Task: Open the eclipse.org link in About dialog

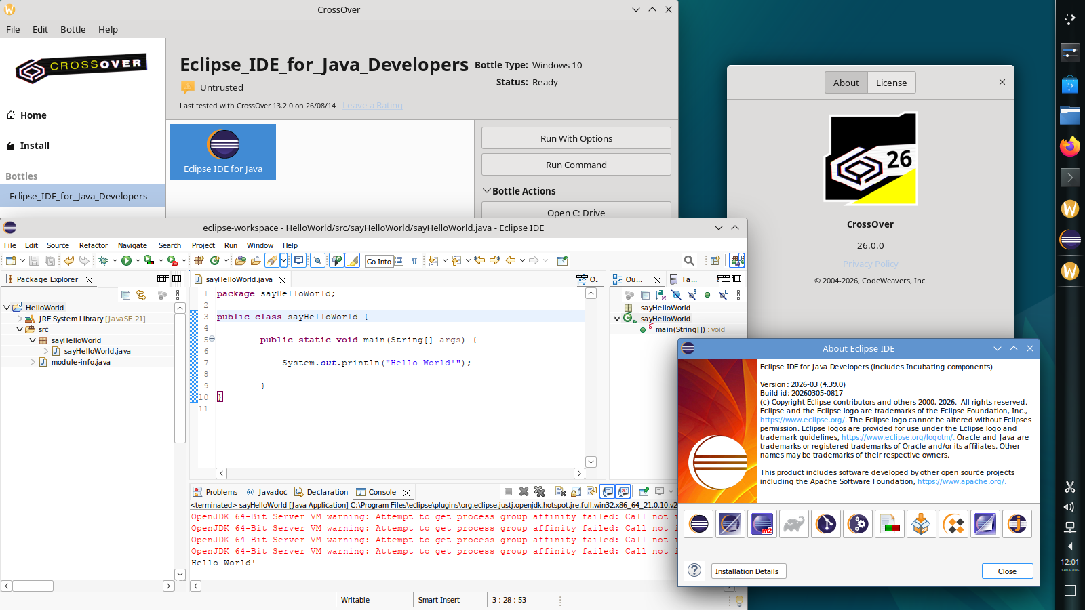Action: (802, 420)
